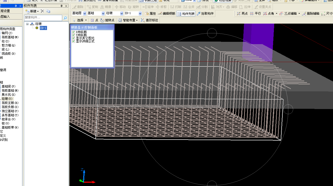Select 独立基础(P) in the navigation tree
The height and width of the screenshot is (186, 333).
tap(10, 111)
